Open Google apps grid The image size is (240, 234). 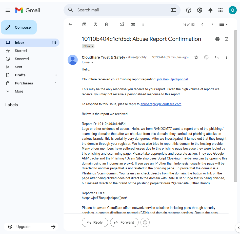click(221, 10)
